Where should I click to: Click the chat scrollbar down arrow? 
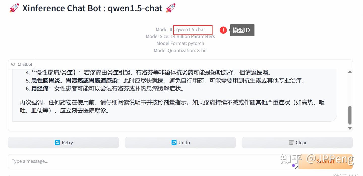click(x=350, y=128)
